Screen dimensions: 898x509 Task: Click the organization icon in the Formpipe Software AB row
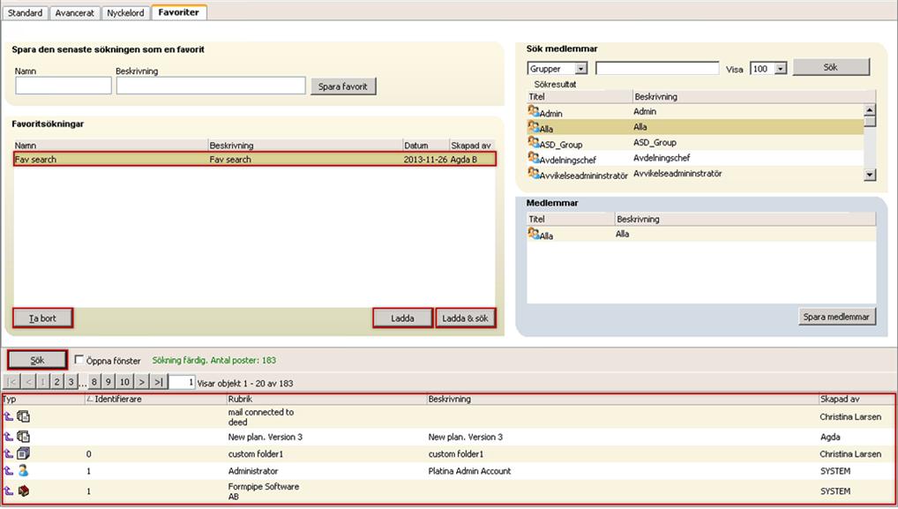[x=24, y=490]
